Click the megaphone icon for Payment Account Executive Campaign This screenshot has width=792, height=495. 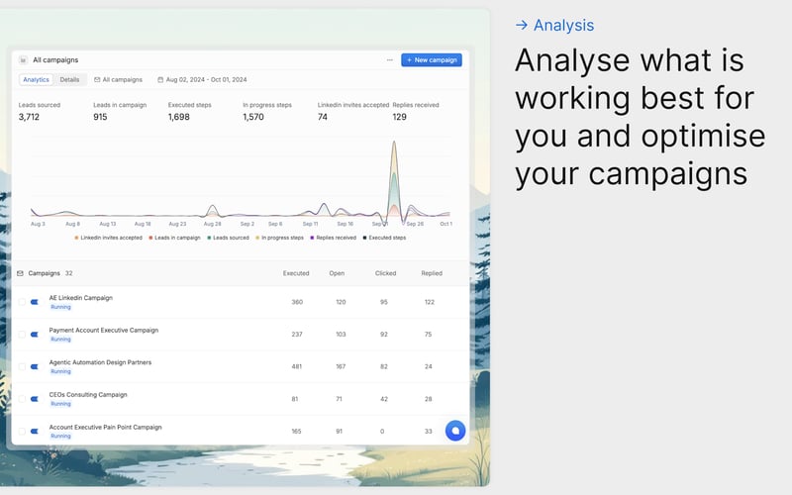pyautogui.click(x=35, y=335)
